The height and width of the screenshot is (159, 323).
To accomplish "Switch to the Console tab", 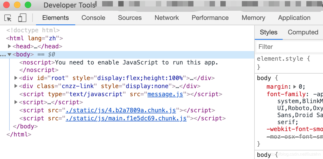I will tap(93, 18).
